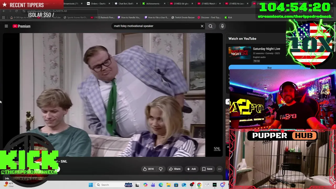Viewport: 336px width, 189px height.
Task: Run search with magnifier button
Action: 211,26
